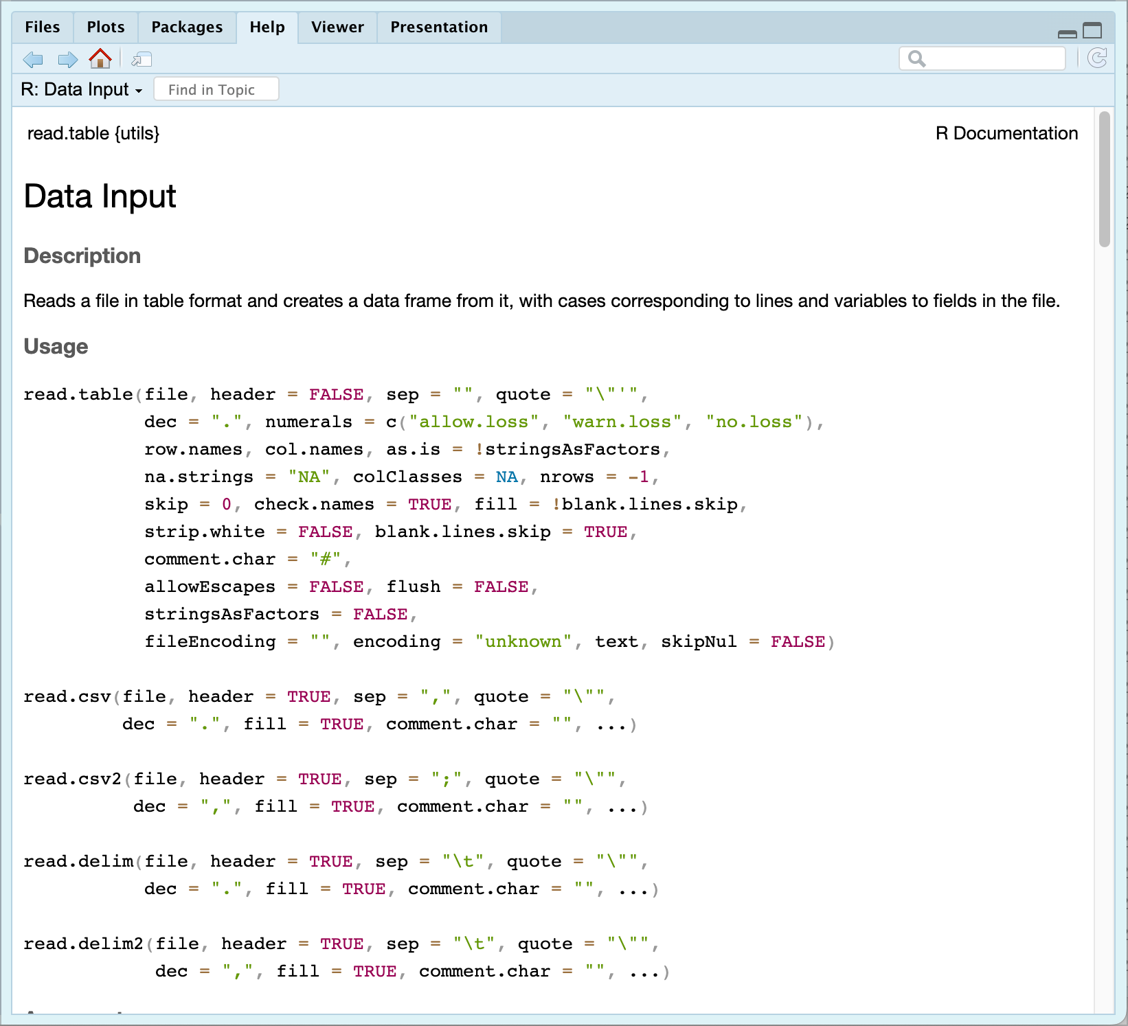Click the 'na.strings' argument

point(199,477)
